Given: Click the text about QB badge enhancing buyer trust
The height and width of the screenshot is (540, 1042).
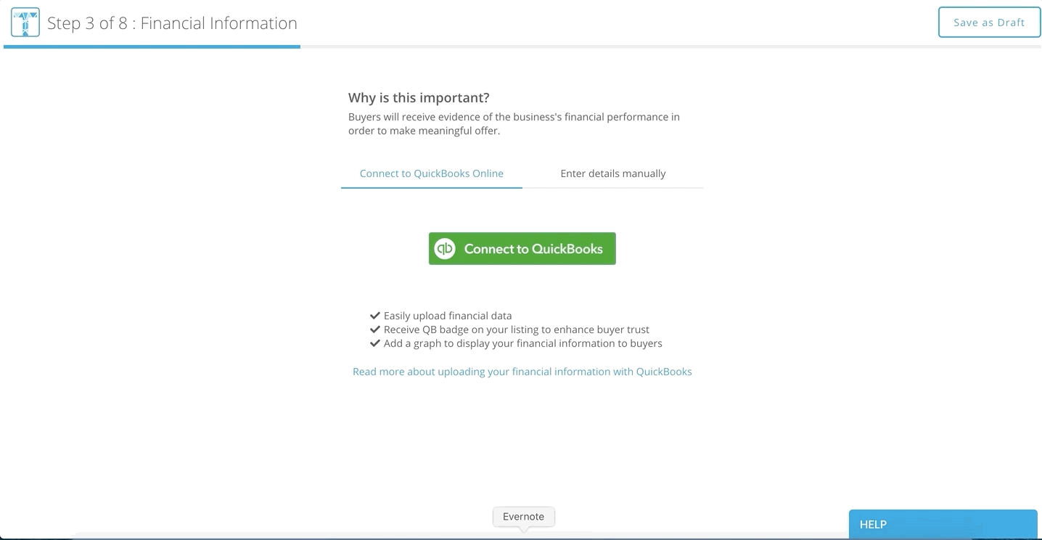Looking at the screenshot, I should pyautogui.click(x=517, y=330).
